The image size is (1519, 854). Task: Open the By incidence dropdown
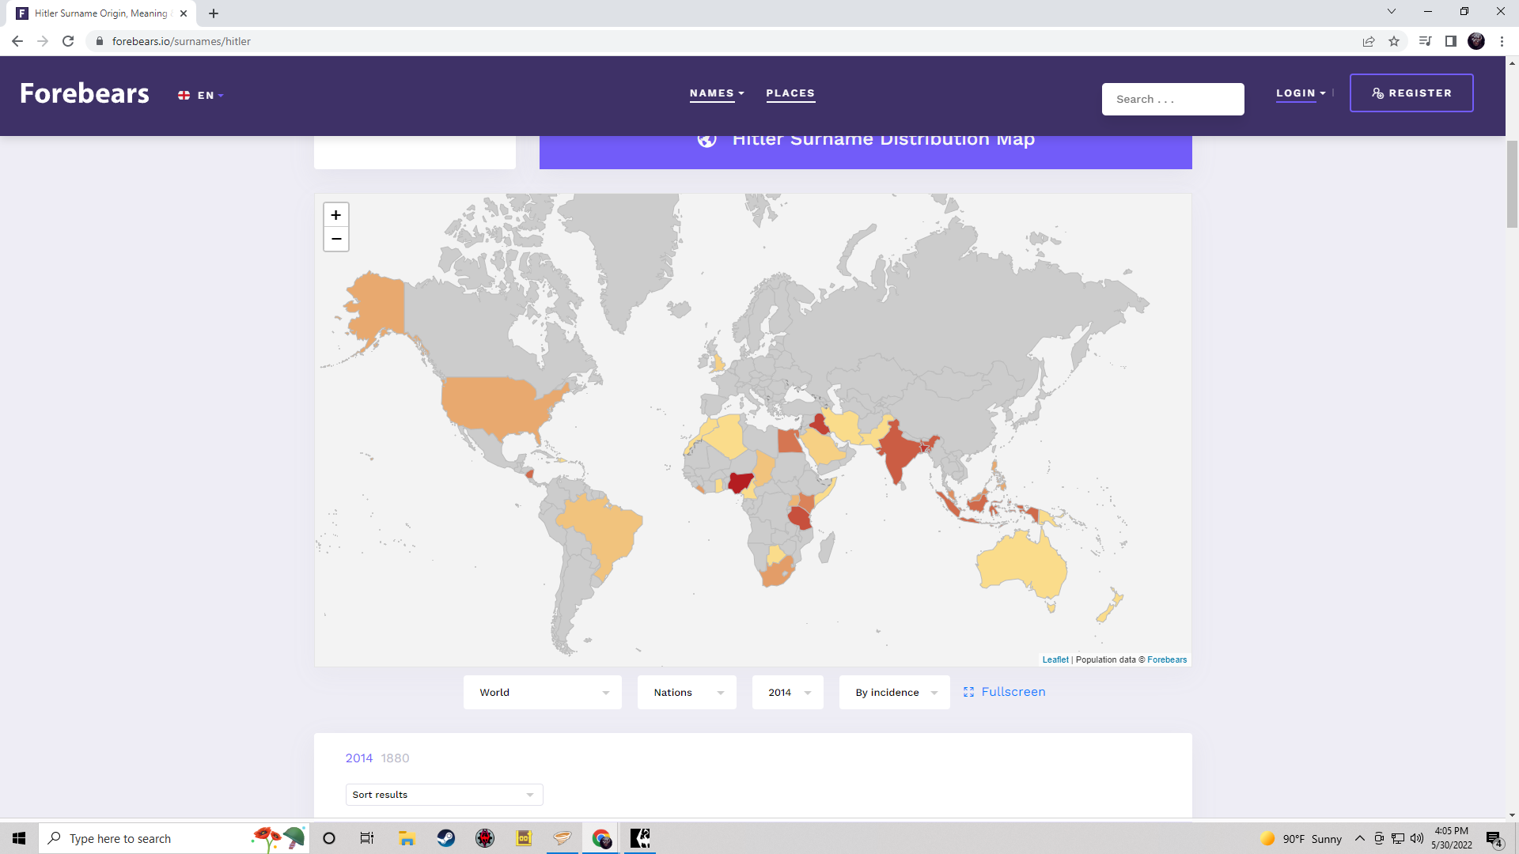[895, 693]
